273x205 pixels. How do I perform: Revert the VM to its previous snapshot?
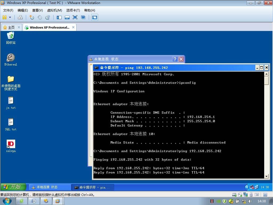tap(40, 17)
